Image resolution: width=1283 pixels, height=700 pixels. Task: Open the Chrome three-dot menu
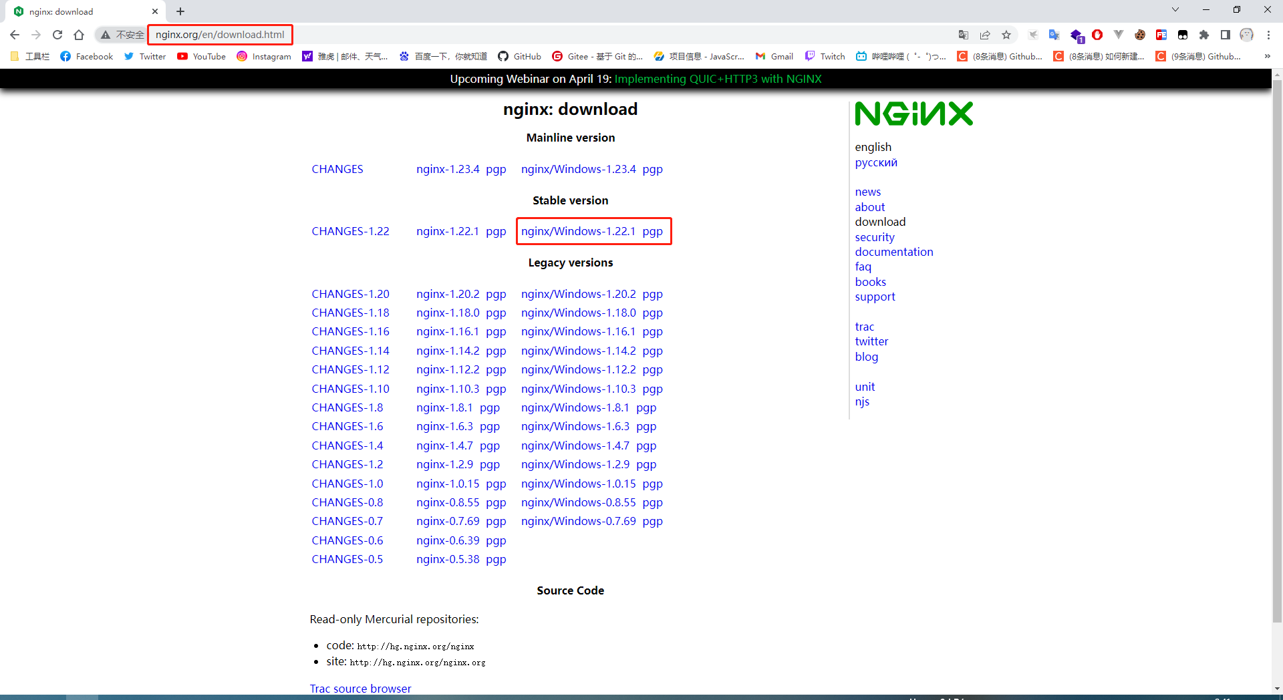(1268, 35)
